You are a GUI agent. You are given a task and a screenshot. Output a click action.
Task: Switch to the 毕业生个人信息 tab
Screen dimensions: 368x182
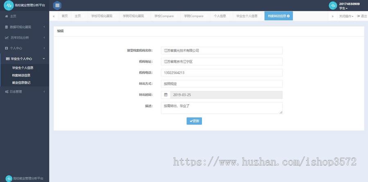pyautogui.click(x=247, y=16)
